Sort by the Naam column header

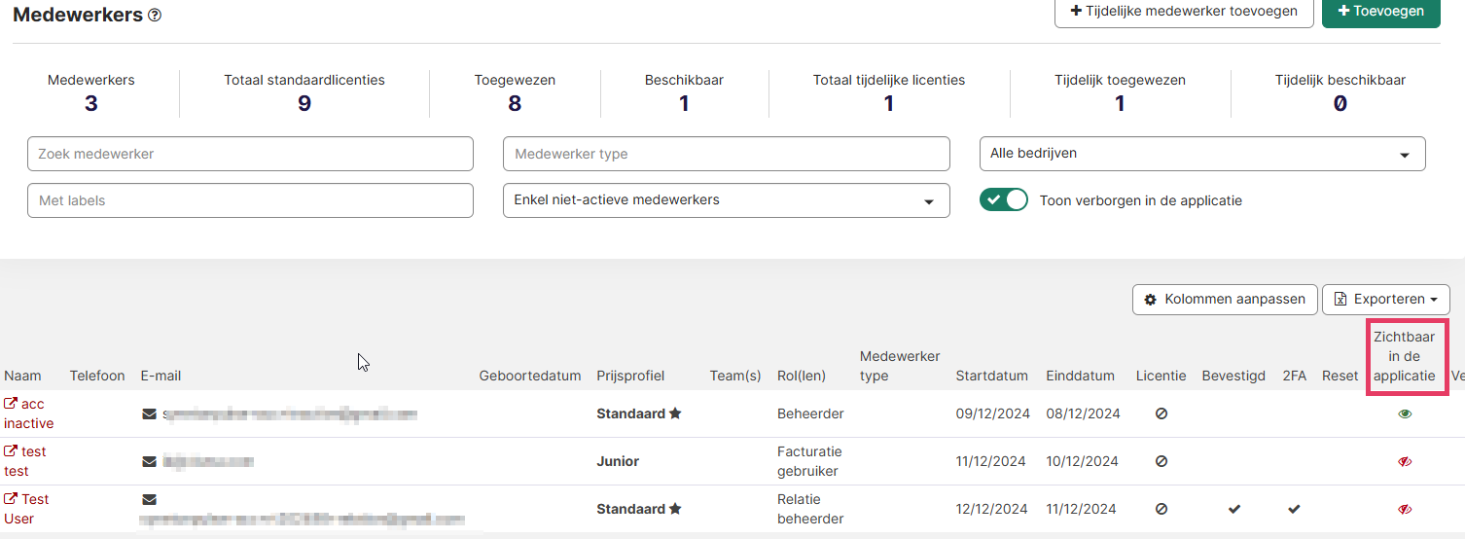point(22,376)
